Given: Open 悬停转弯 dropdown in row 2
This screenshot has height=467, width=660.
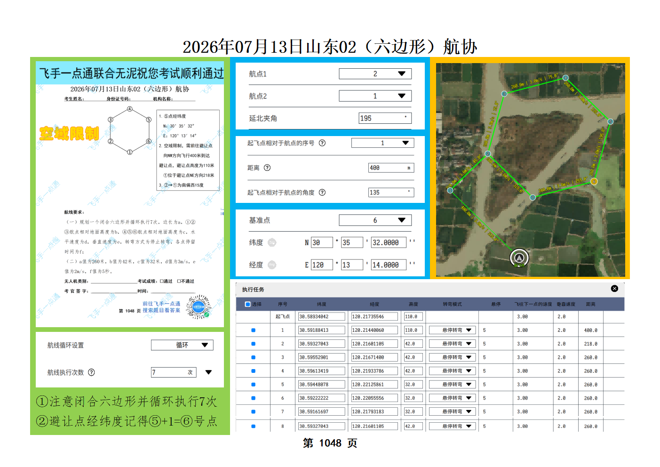Looking at the screenshot, I should point(453,344).
